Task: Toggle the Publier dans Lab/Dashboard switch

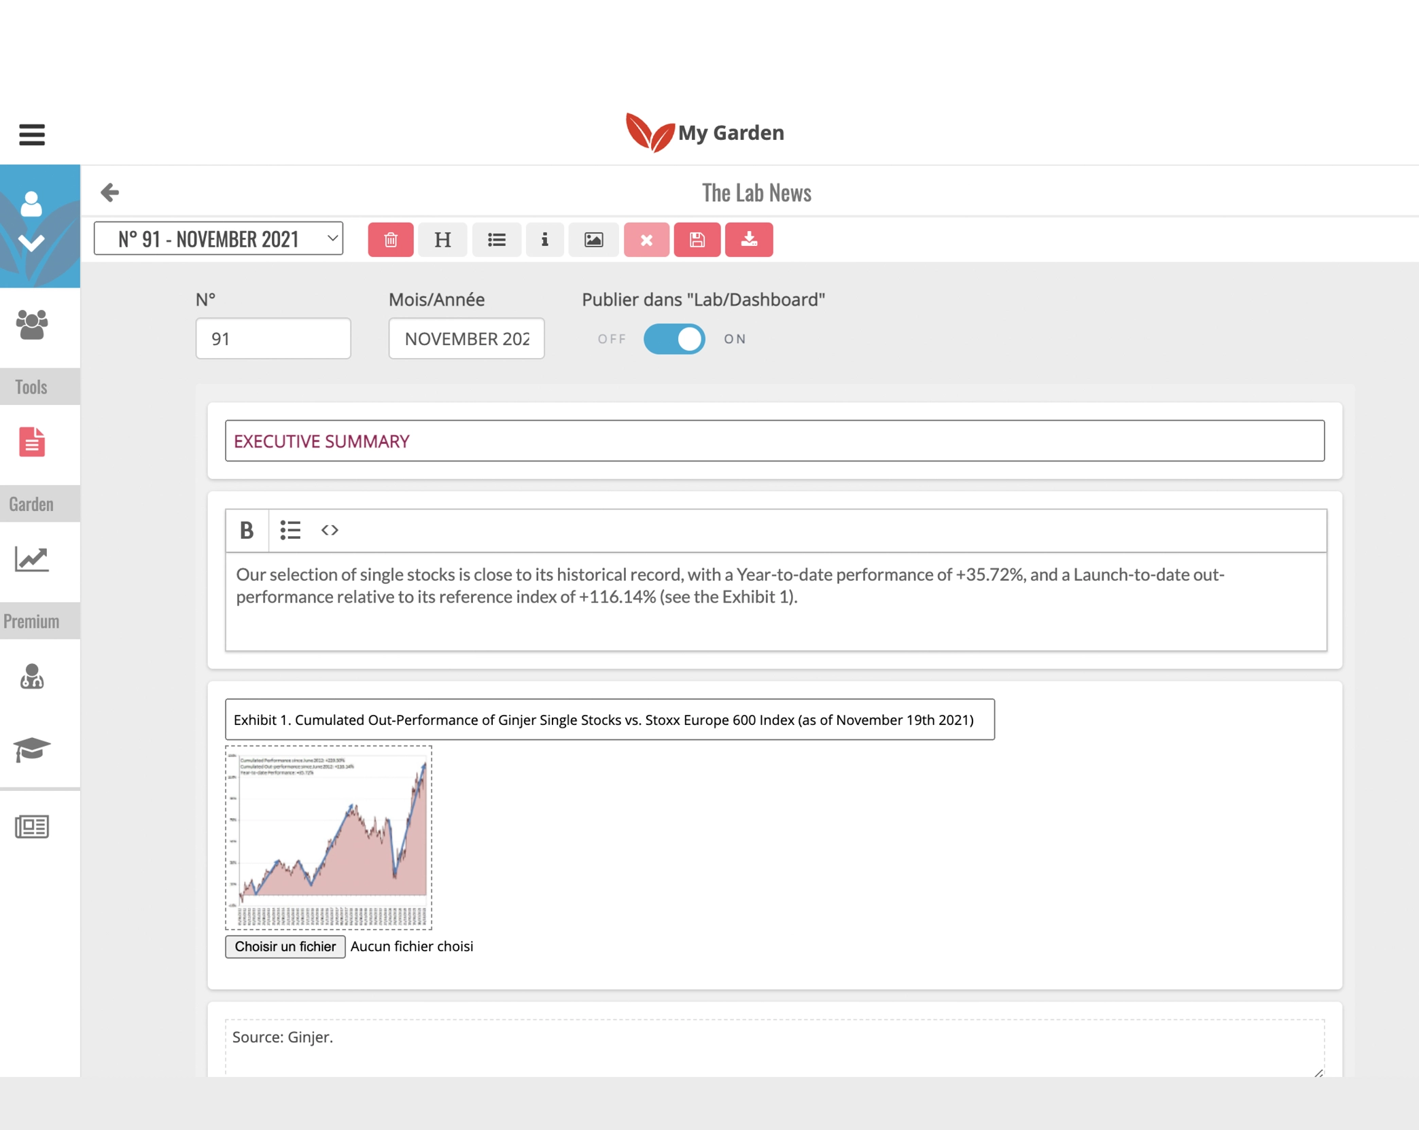Action: pyautogui.click(x=673, y=339)
